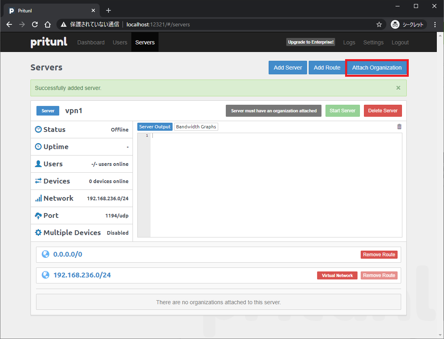Select the Servers nav item
Screen dimensions: 444x339
pos(145,42)
